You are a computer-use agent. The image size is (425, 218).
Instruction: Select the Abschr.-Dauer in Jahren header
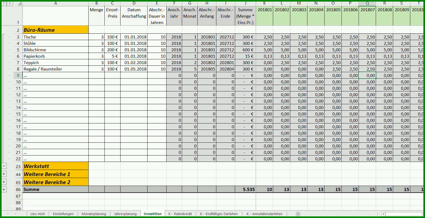(x=157, y=16)
